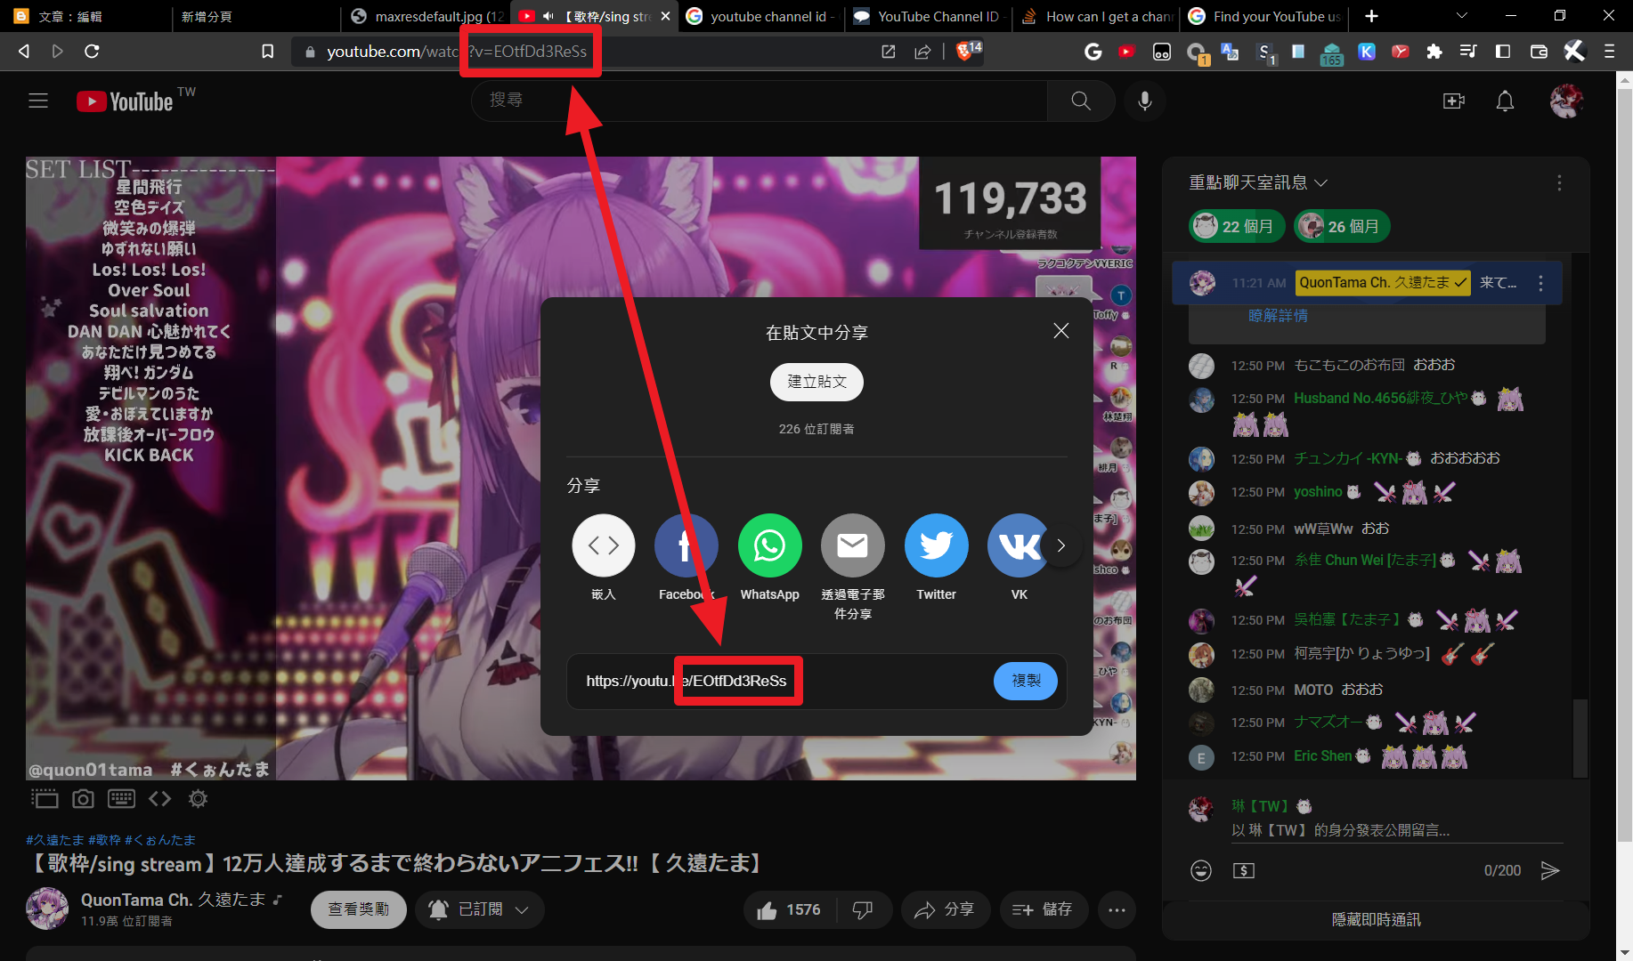Switch to the YouTube Channel ID tab
1633x961 pixels.
928,16
